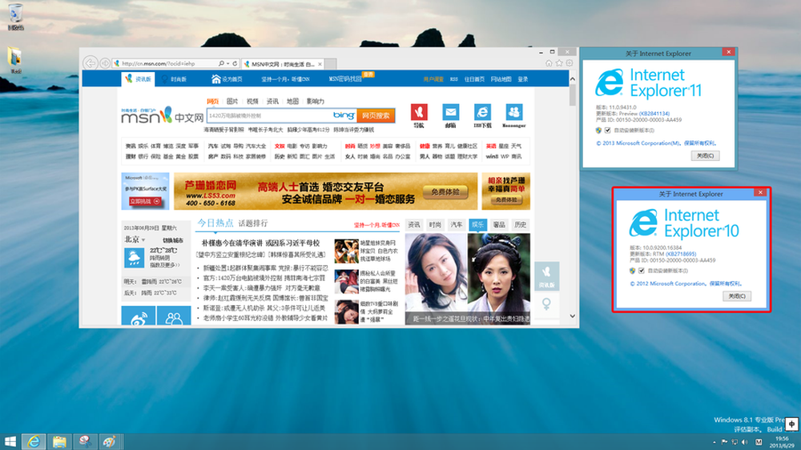The width and height of the screenshot is (801, 450).
Task: Click the 登录 login link
Action: tap(522, 79)
